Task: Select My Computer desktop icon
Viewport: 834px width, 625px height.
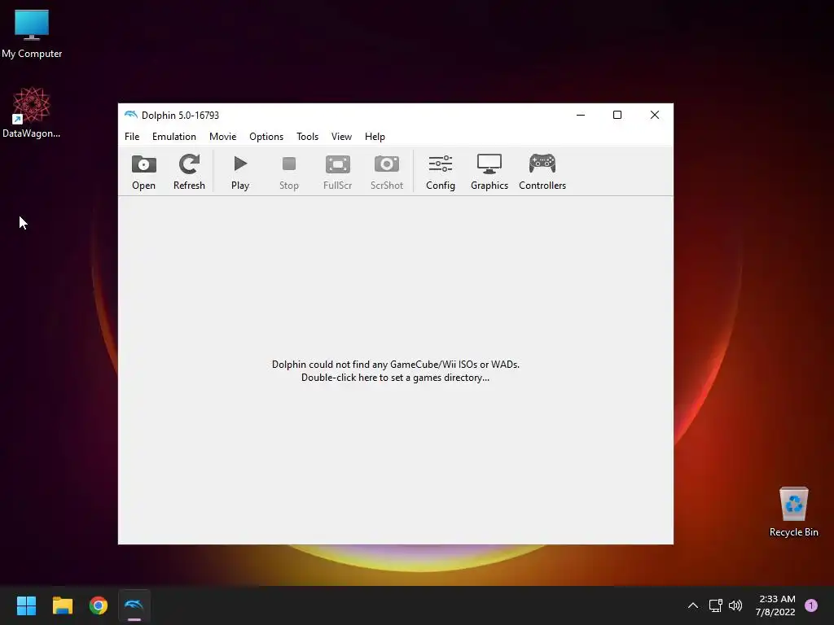Action: (x=32, y=33)
